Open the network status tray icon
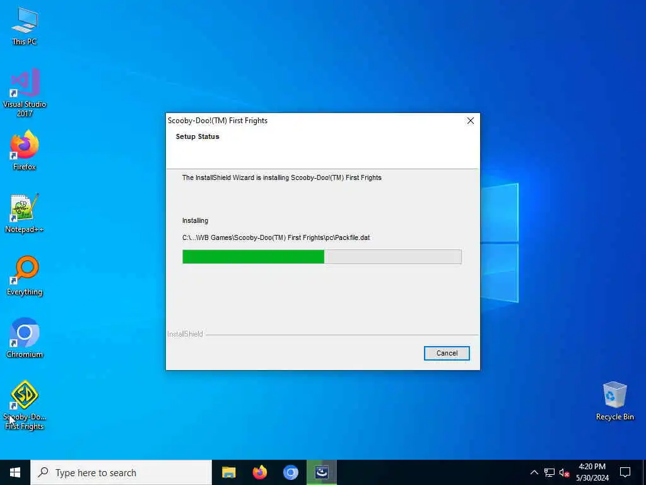The width and height of the screenshot is (646, 485). click(x=549, y=472)
